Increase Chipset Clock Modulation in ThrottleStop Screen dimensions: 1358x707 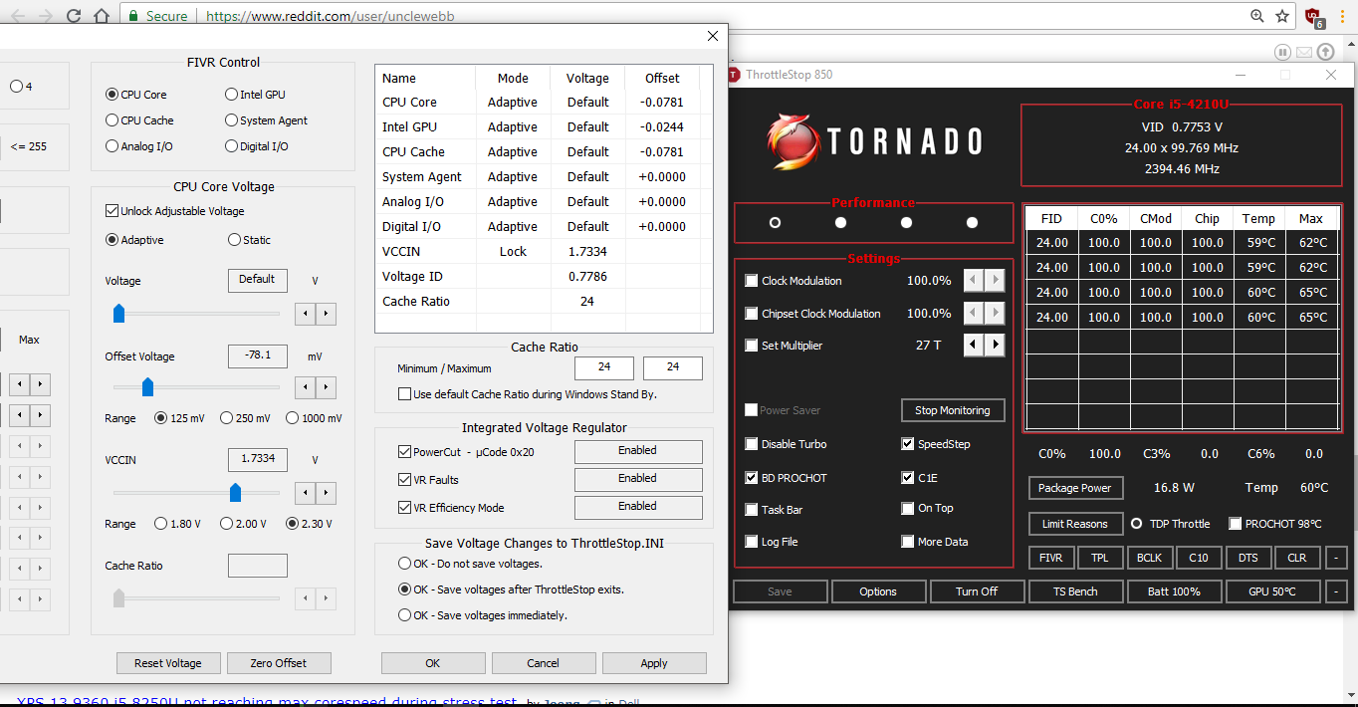point(994,314)
